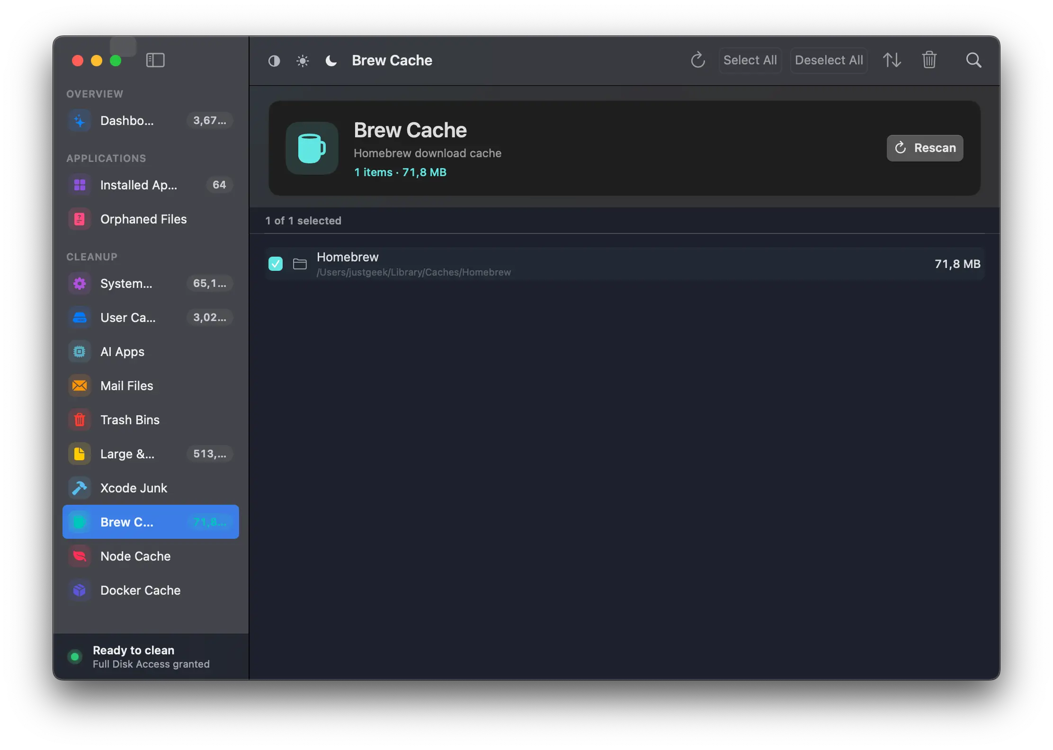This screenshot has height=750, width=1053.
Task: Click the User Cache 3,02 size badge
Action: click(x=210, y=318)
